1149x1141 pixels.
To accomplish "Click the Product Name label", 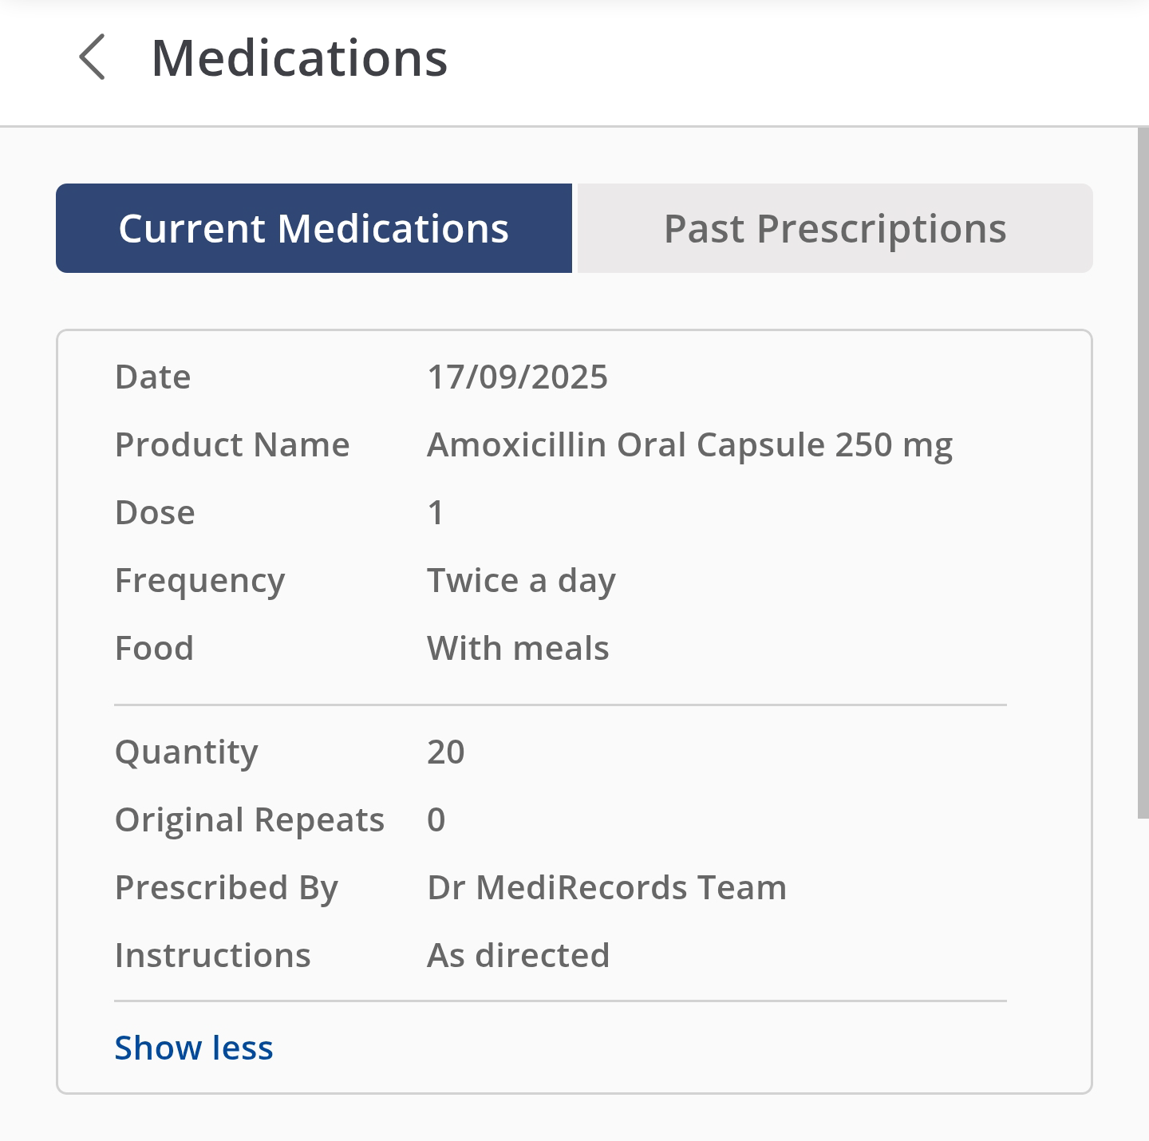I will 232,444.
